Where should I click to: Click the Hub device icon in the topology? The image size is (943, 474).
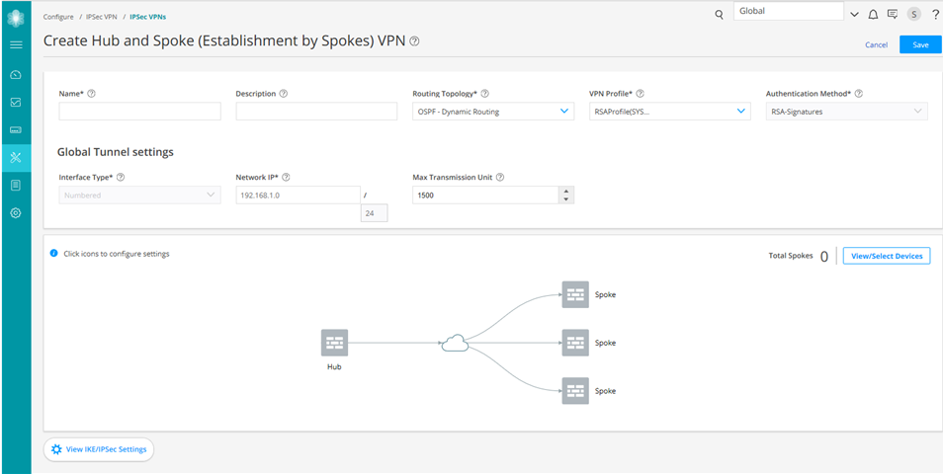click(x=334, y=343)
